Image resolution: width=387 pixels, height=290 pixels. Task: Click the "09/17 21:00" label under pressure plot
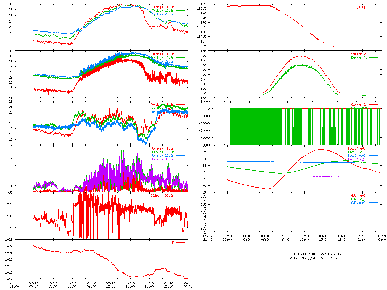pyautogui.click(x=14, y=285)
